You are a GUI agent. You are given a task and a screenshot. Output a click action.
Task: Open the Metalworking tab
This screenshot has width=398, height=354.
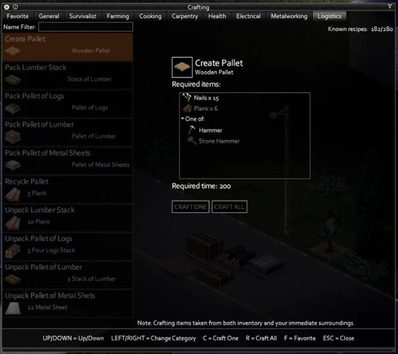[x=289, y=16]
